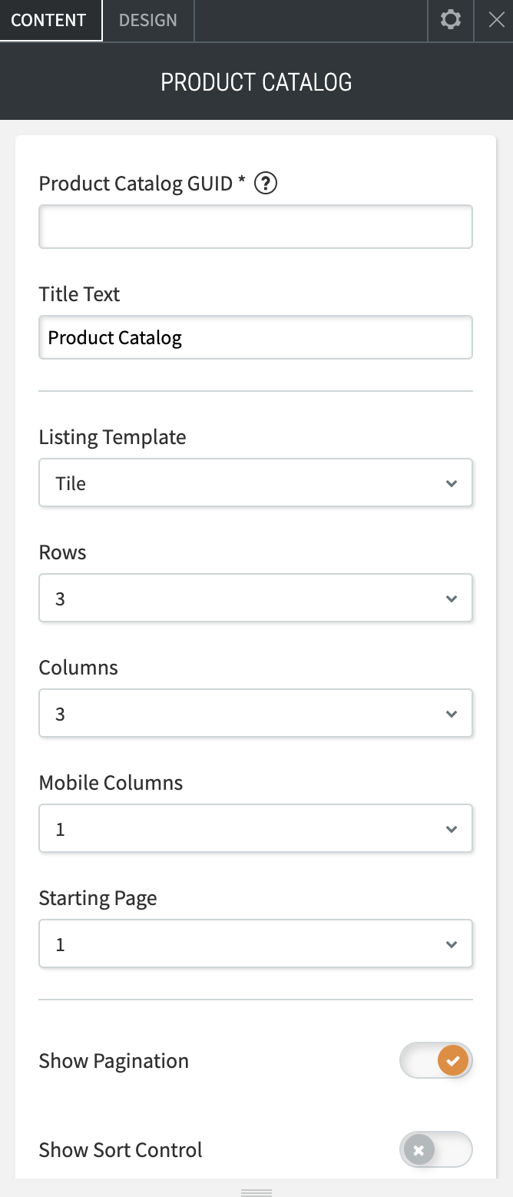Click the PRODUCT CATALOG header title
Screen dimensions: 513x1197
click(256, 82)
